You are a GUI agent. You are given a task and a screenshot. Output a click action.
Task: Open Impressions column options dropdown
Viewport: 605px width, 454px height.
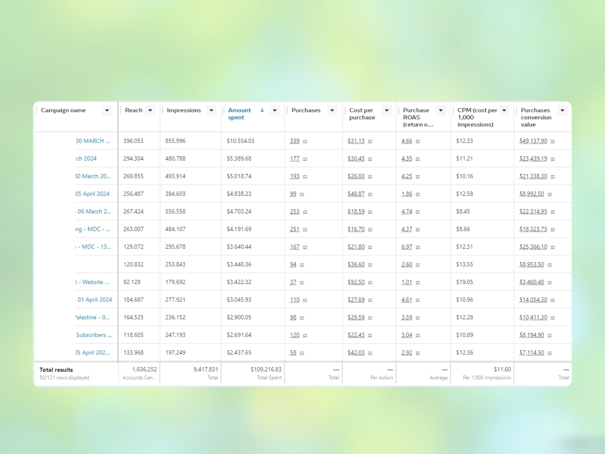211,110
